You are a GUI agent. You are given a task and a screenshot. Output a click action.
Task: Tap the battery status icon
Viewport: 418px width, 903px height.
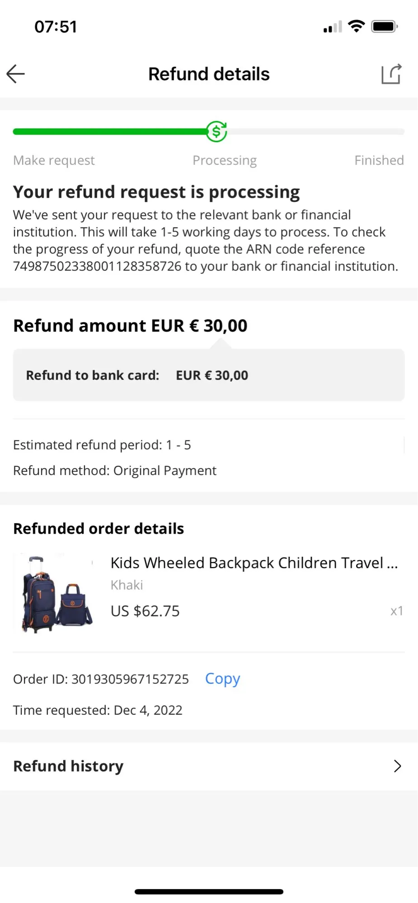point(384,27)
